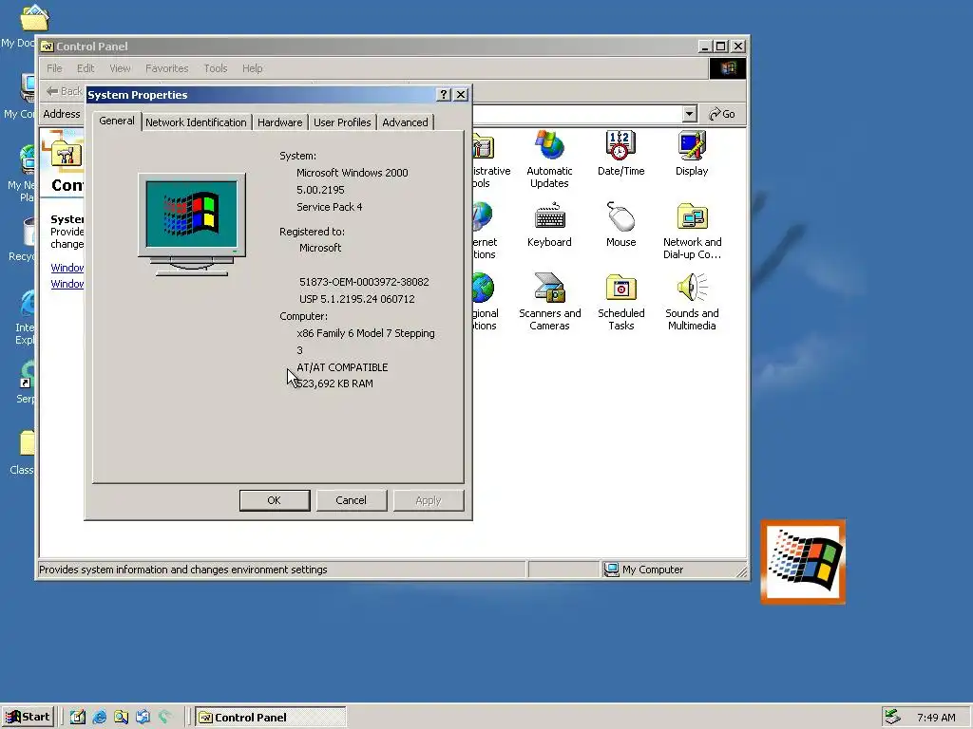
Task: Open the Tools menu
Action: pyautogui.click(x=216, y=68)
